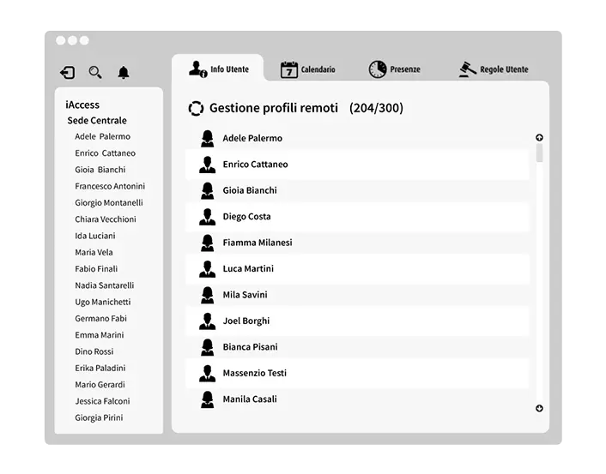Click the Gestione profili remoti heading
Image resolution: width=606 pixels, height=474 pixels.
tap(274, 108)
